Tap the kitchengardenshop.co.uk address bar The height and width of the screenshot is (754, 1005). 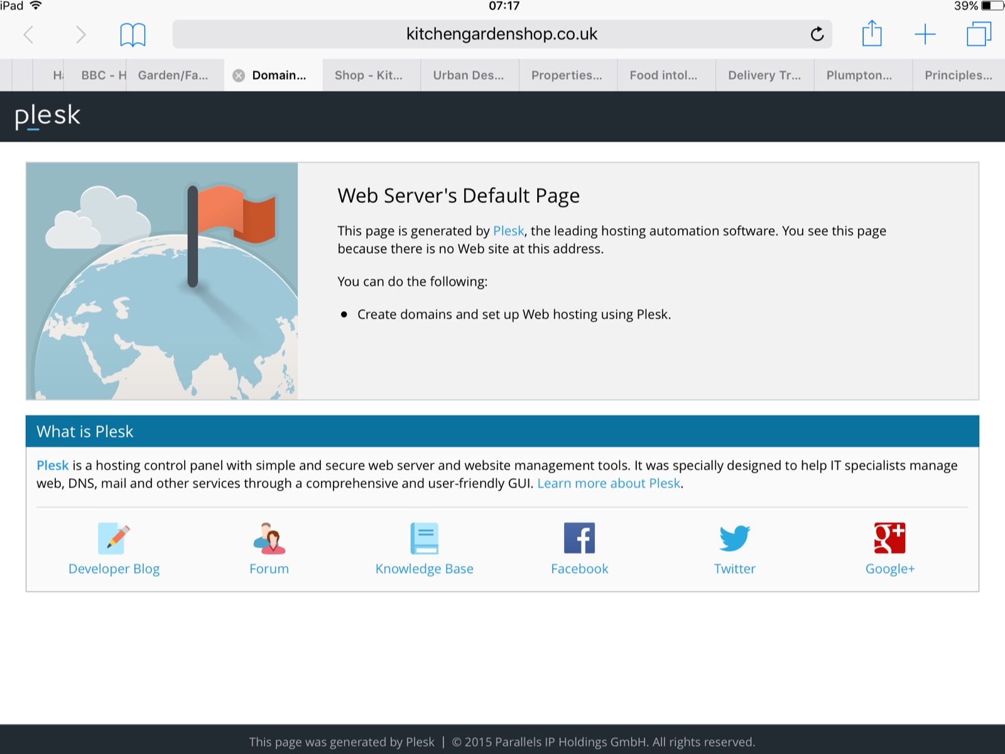tap(501, 35)
